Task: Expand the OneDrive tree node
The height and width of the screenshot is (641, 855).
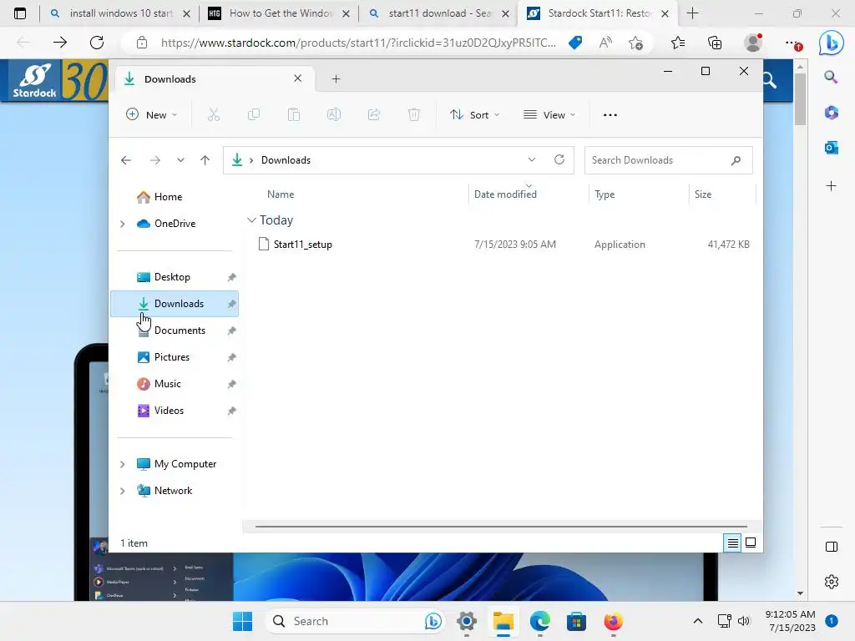Action: 123,224
